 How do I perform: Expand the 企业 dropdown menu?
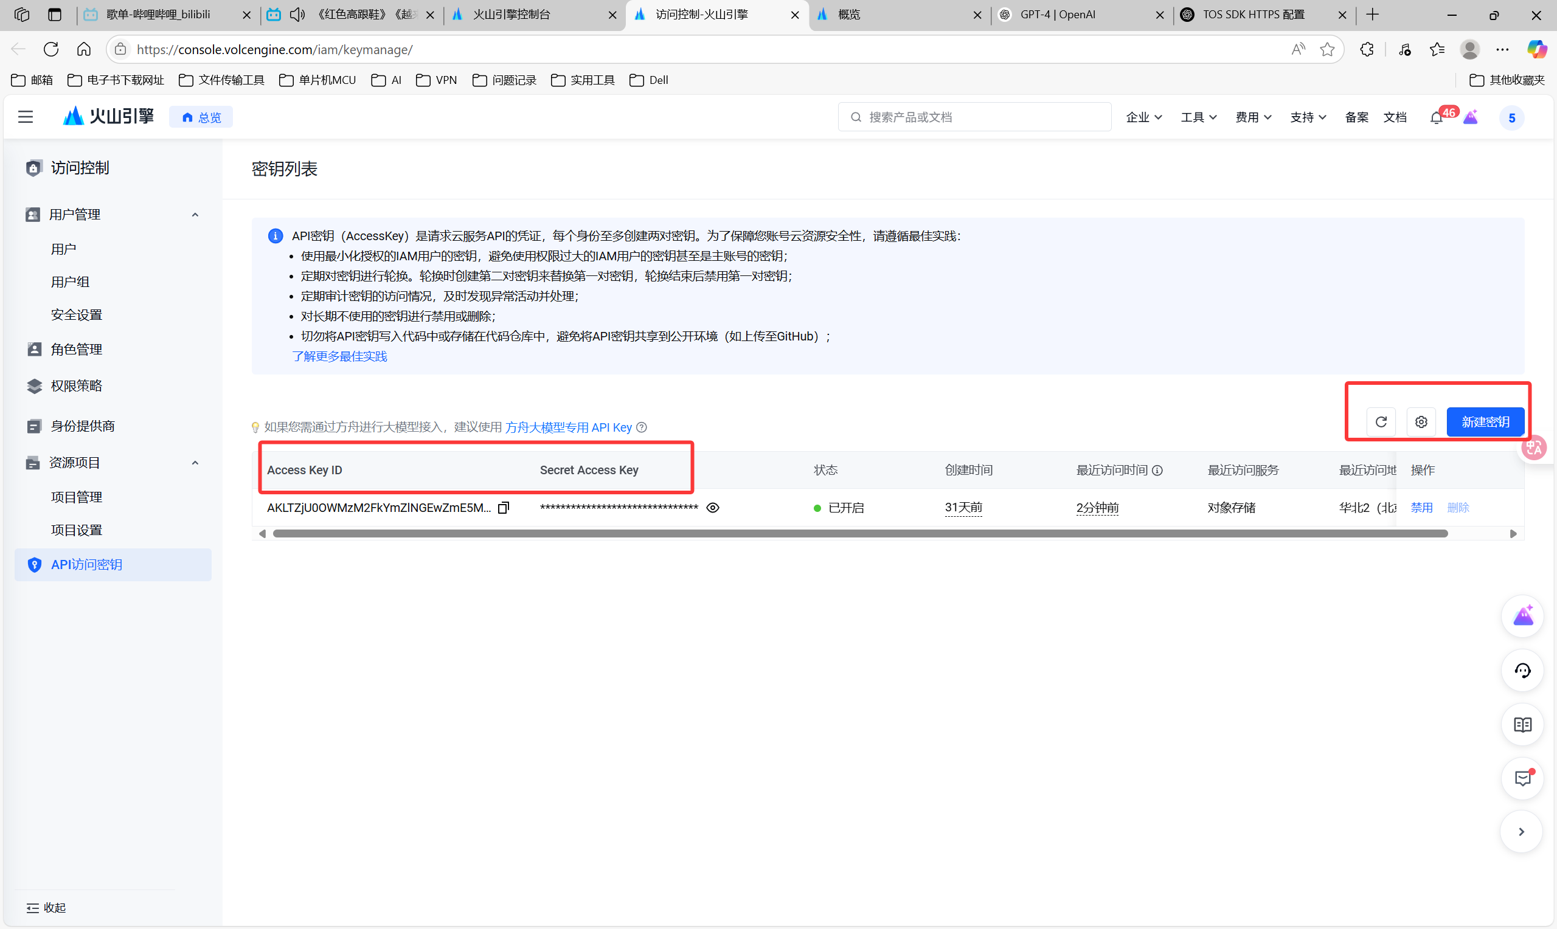coord(1143,117)
